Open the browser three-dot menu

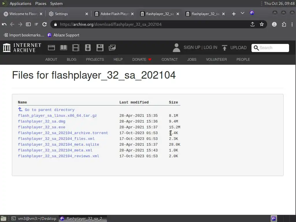pyautogui.click(x=292, y=24)
